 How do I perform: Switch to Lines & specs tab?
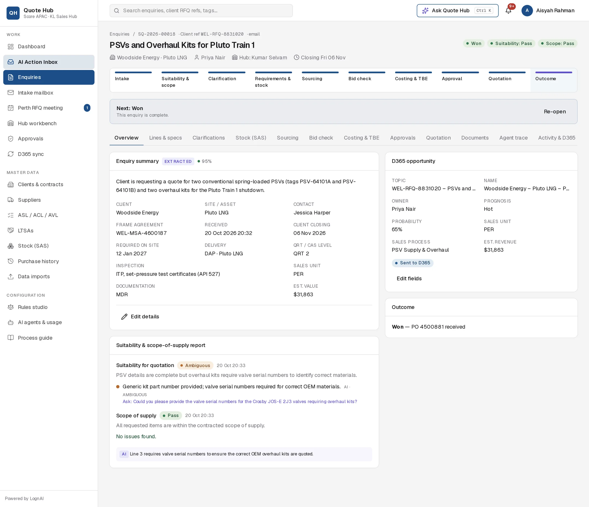pyautogui.click(x=166, y=138)
